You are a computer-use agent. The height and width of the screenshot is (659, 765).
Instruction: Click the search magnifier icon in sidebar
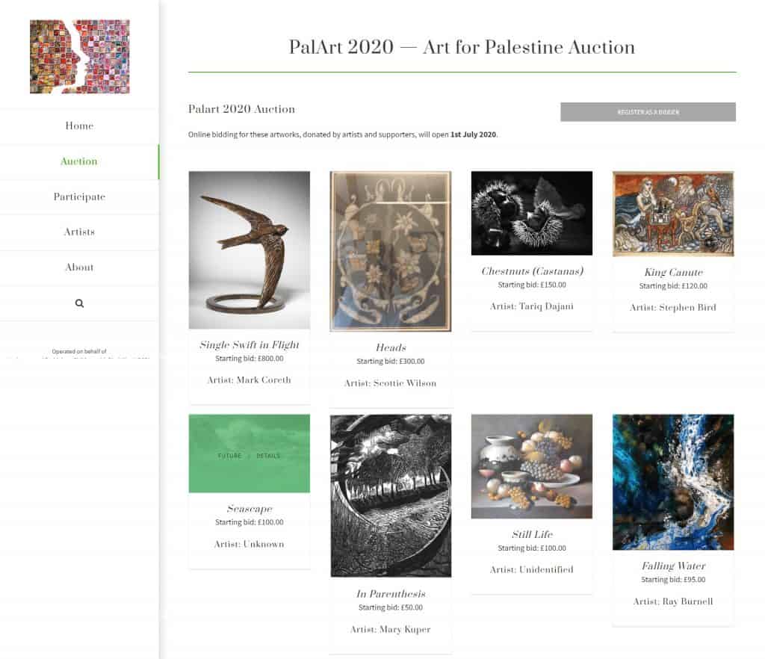pos(79,303)
